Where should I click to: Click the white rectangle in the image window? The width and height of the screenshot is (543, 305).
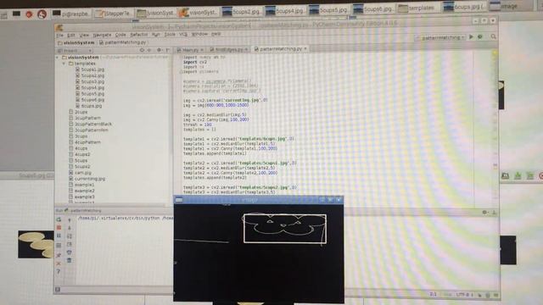point(285,229)
